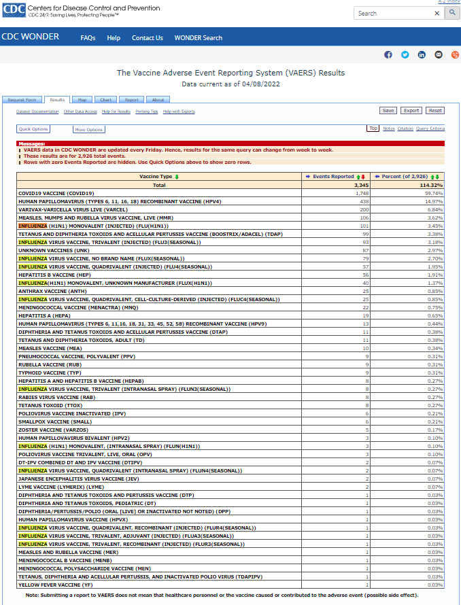Share results by email icon
Viewport: 461px width, 605px height.
(439, 55)
